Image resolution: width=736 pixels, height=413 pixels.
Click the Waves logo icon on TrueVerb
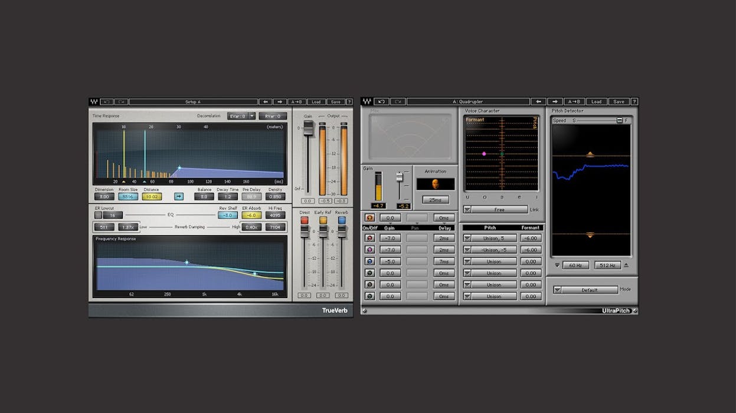tap(94, 101)
